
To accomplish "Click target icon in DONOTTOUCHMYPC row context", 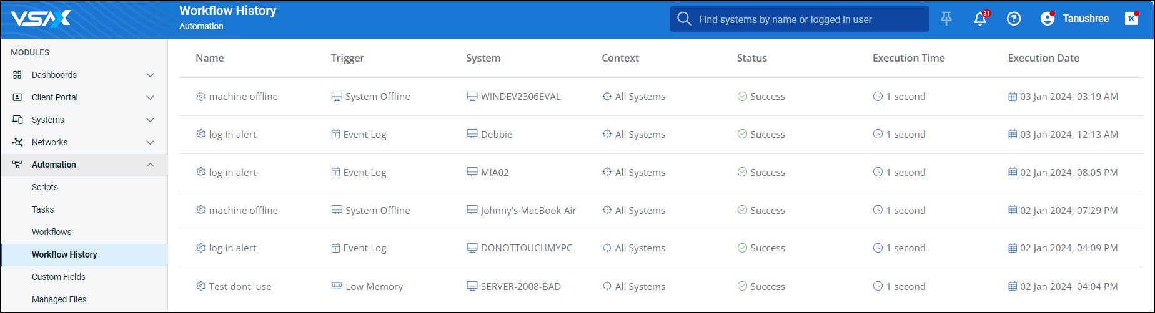I will coord(607,248).
